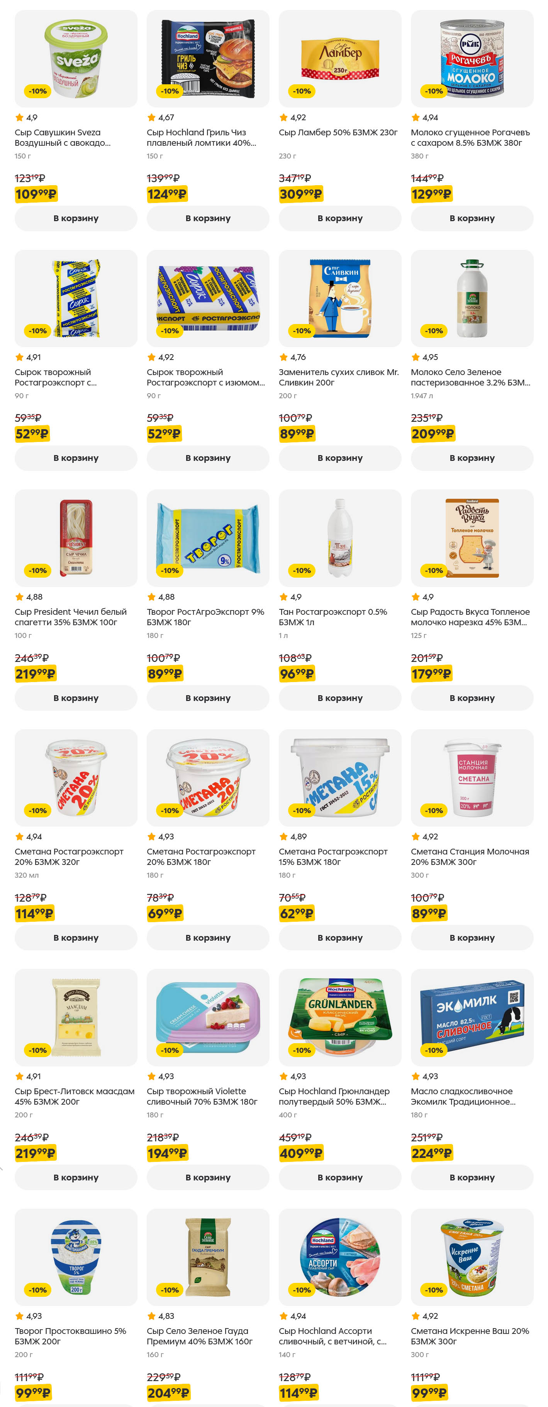Image resolution: width=548 pixels, height=1407 pixels.
Task: Open the Сыр Hochland Грюнландер product title
Action: point(334,1097)
